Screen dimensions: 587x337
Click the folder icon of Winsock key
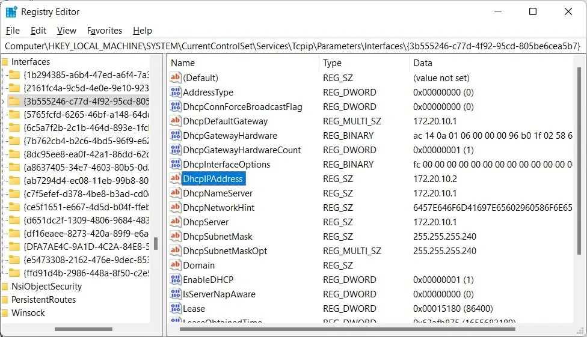pyautogui.click(x=5, y=313)
